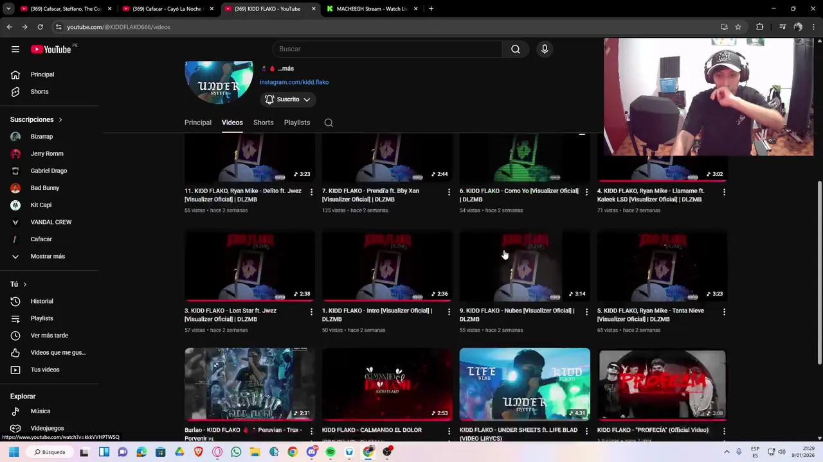Screen dimensions: 823x462
Task: Click the Windows Start button
Action: (x=14, y=452)
